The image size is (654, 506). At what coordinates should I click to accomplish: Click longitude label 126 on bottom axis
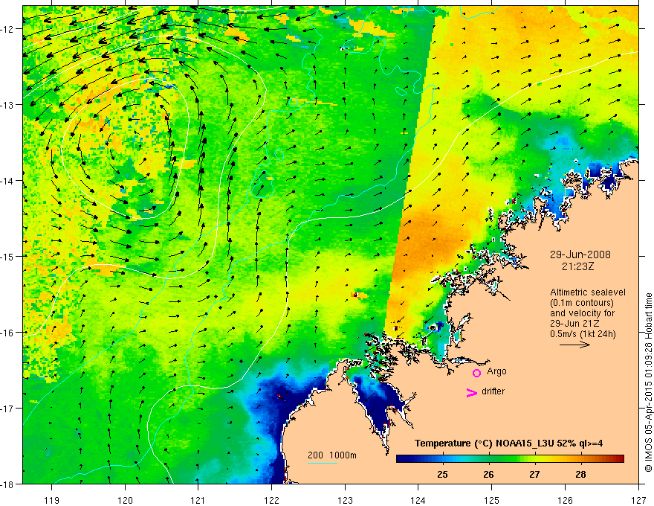(x=565, y=500)
